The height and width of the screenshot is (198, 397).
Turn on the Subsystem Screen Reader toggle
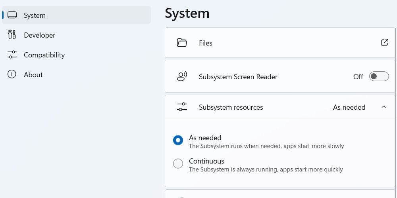379,76
